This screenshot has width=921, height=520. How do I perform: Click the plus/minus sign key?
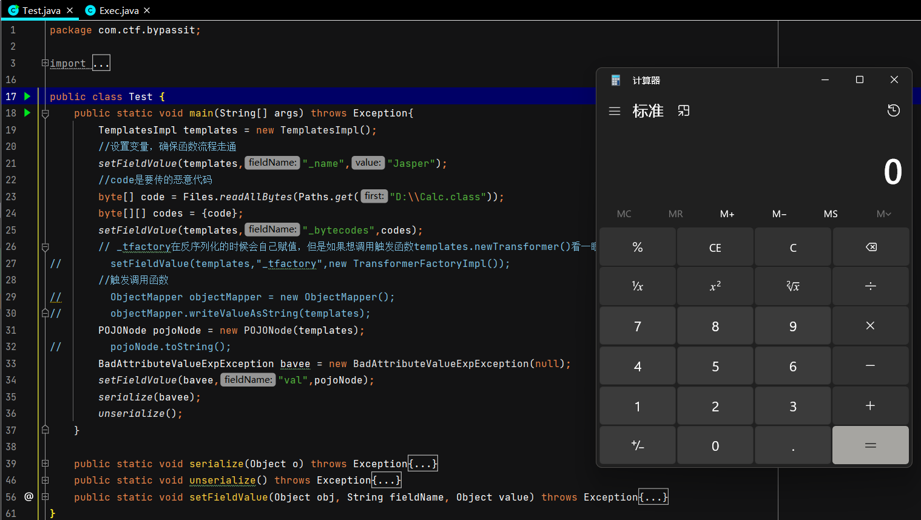[x=638, y=445]
